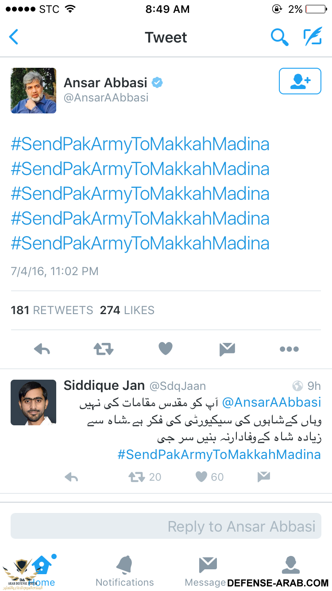Tap the Reply to Ansar Abbasi field
332x591 pixels.
click(166, 526)
